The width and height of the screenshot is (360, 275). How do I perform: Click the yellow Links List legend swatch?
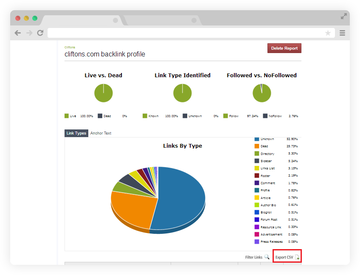pos(257,168)
